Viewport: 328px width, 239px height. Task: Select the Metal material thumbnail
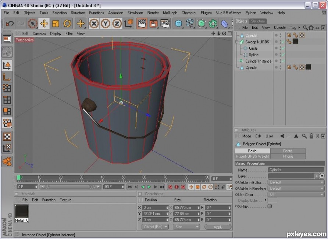(22, 211)
